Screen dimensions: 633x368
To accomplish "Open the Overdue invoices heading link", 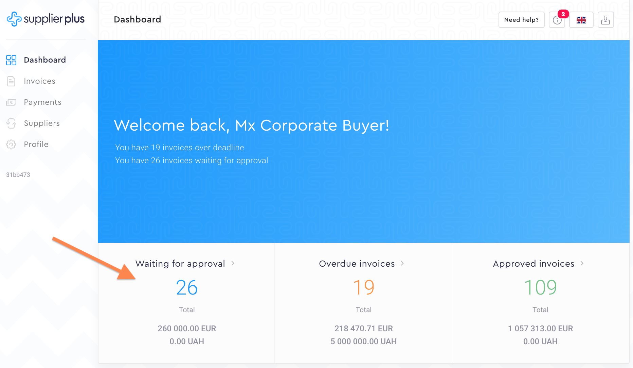I will pyautogui.click(x=357, y=264).
